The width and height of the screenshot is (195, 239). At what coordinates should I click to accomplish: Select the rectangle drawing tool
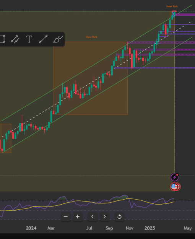pos(2,39)
